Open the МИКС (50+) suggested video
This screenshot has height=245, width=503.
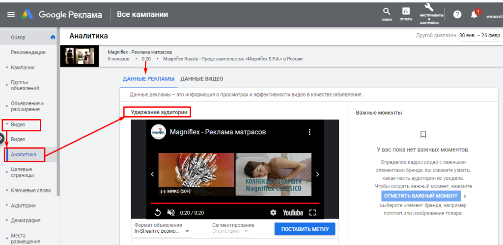[196, 174]
